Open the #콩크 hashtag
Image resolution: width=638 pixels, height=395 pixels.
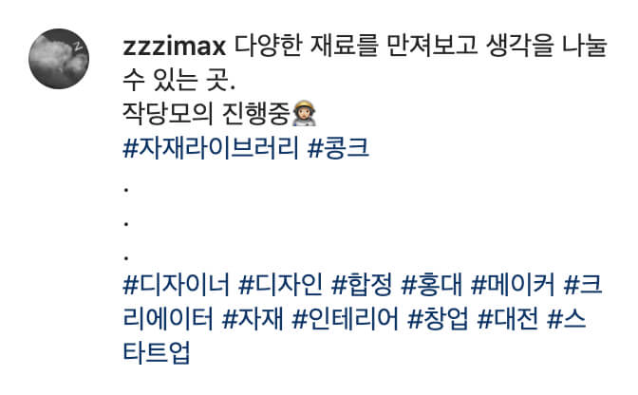tap(339, 148)
